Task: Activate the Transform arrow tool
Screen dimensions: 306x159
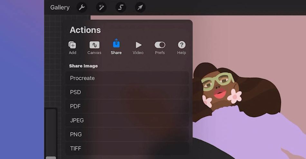Action: pyautogui.click(x=140, y=7)
